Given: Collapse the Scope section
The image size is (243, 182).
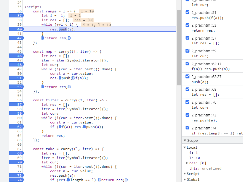Looking at the screenshot, I should [x=185, y=140].
